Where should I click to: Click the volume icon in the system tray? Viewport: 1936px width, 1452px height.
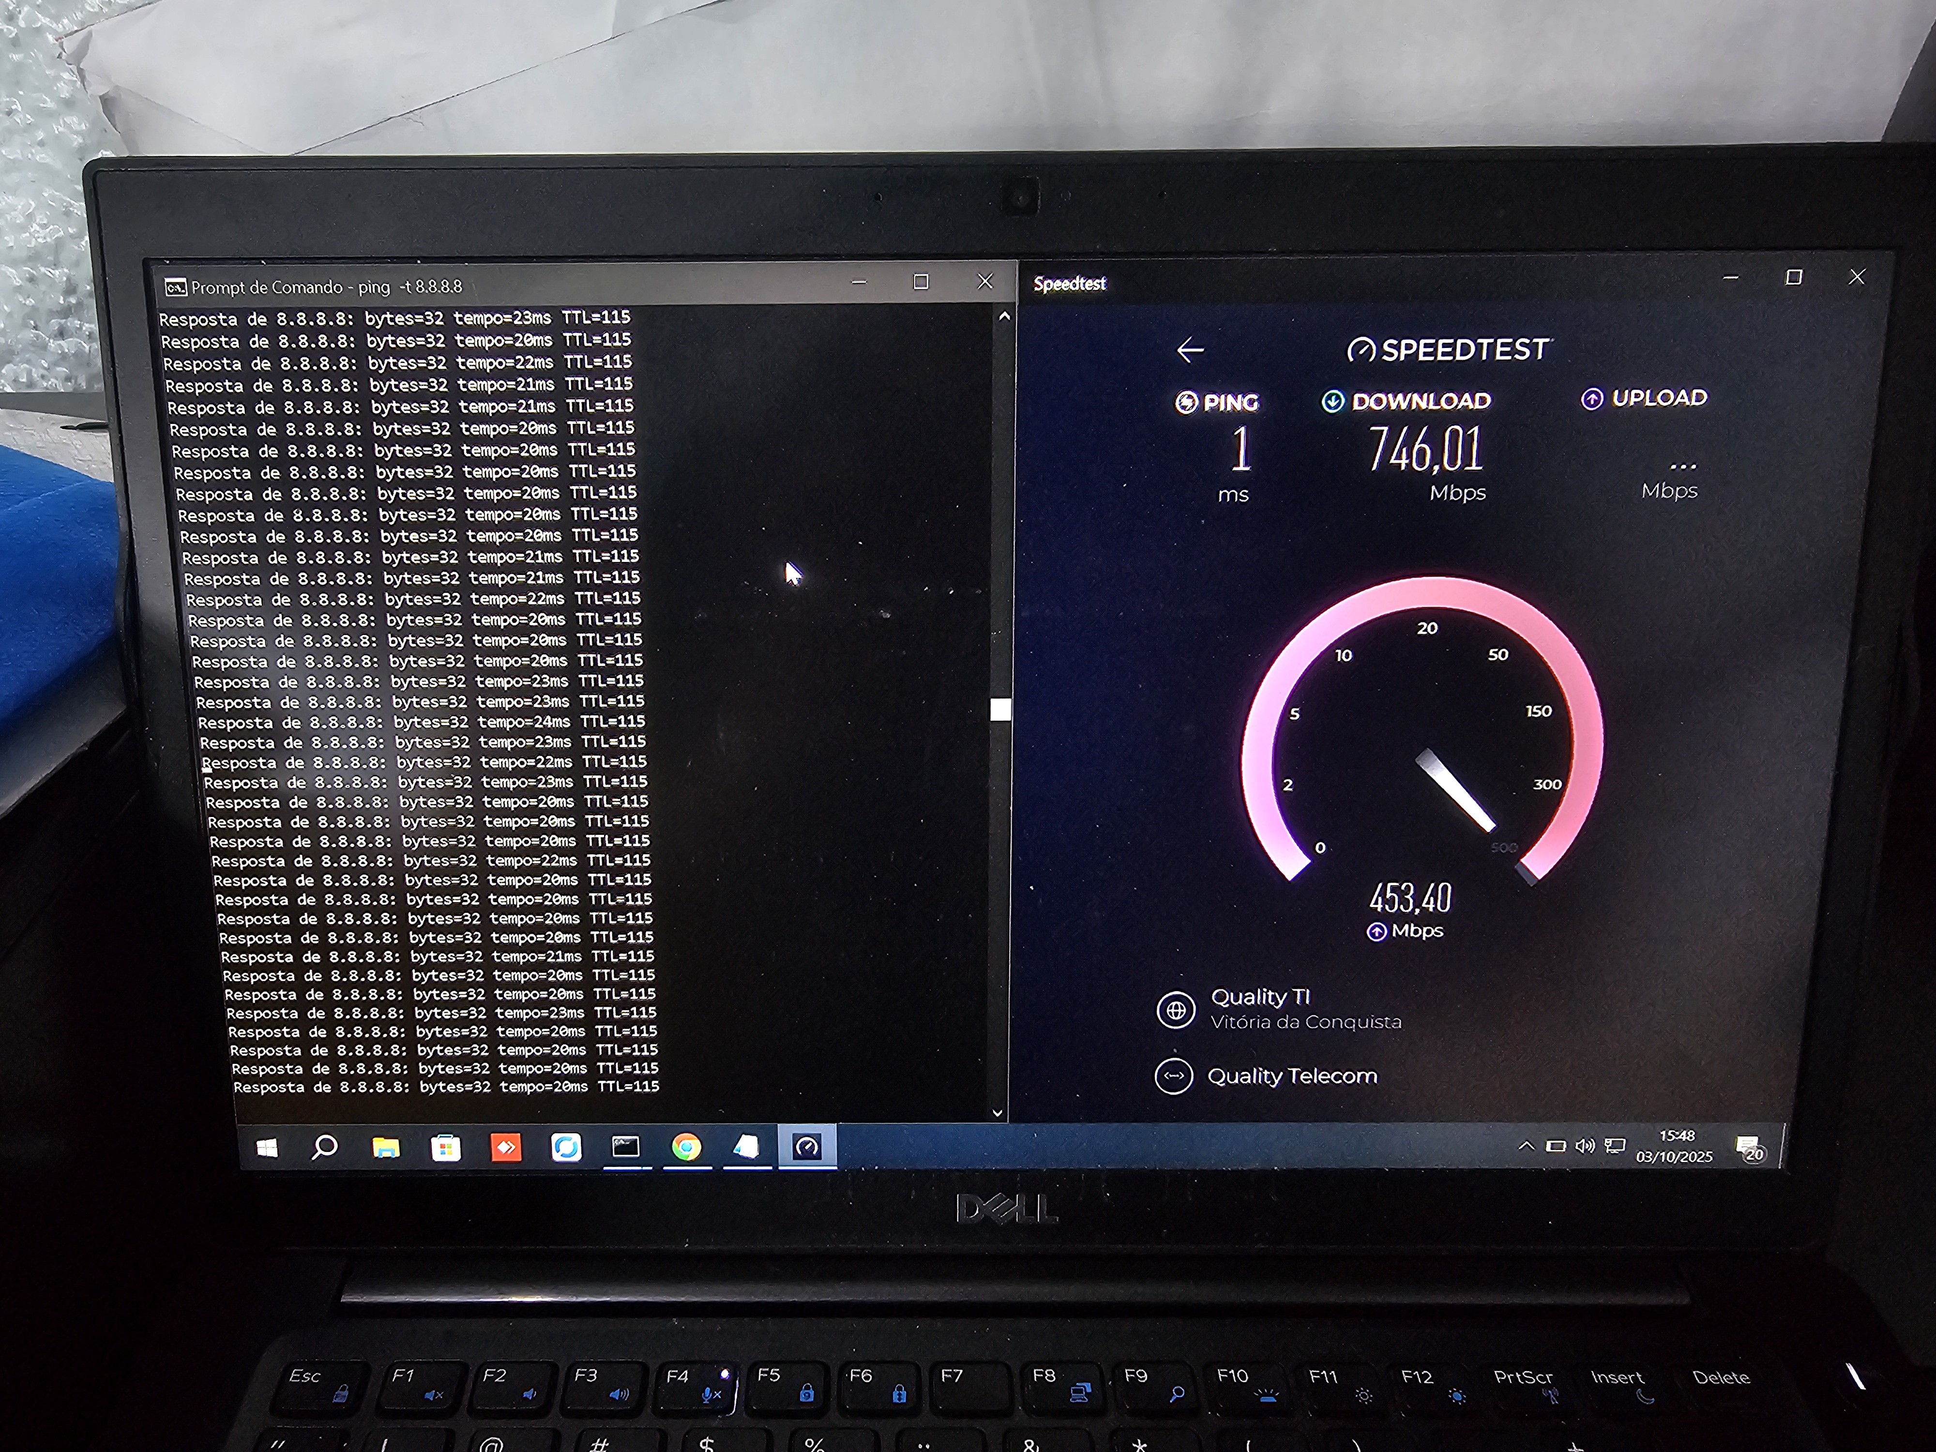pos(1584,1146)
